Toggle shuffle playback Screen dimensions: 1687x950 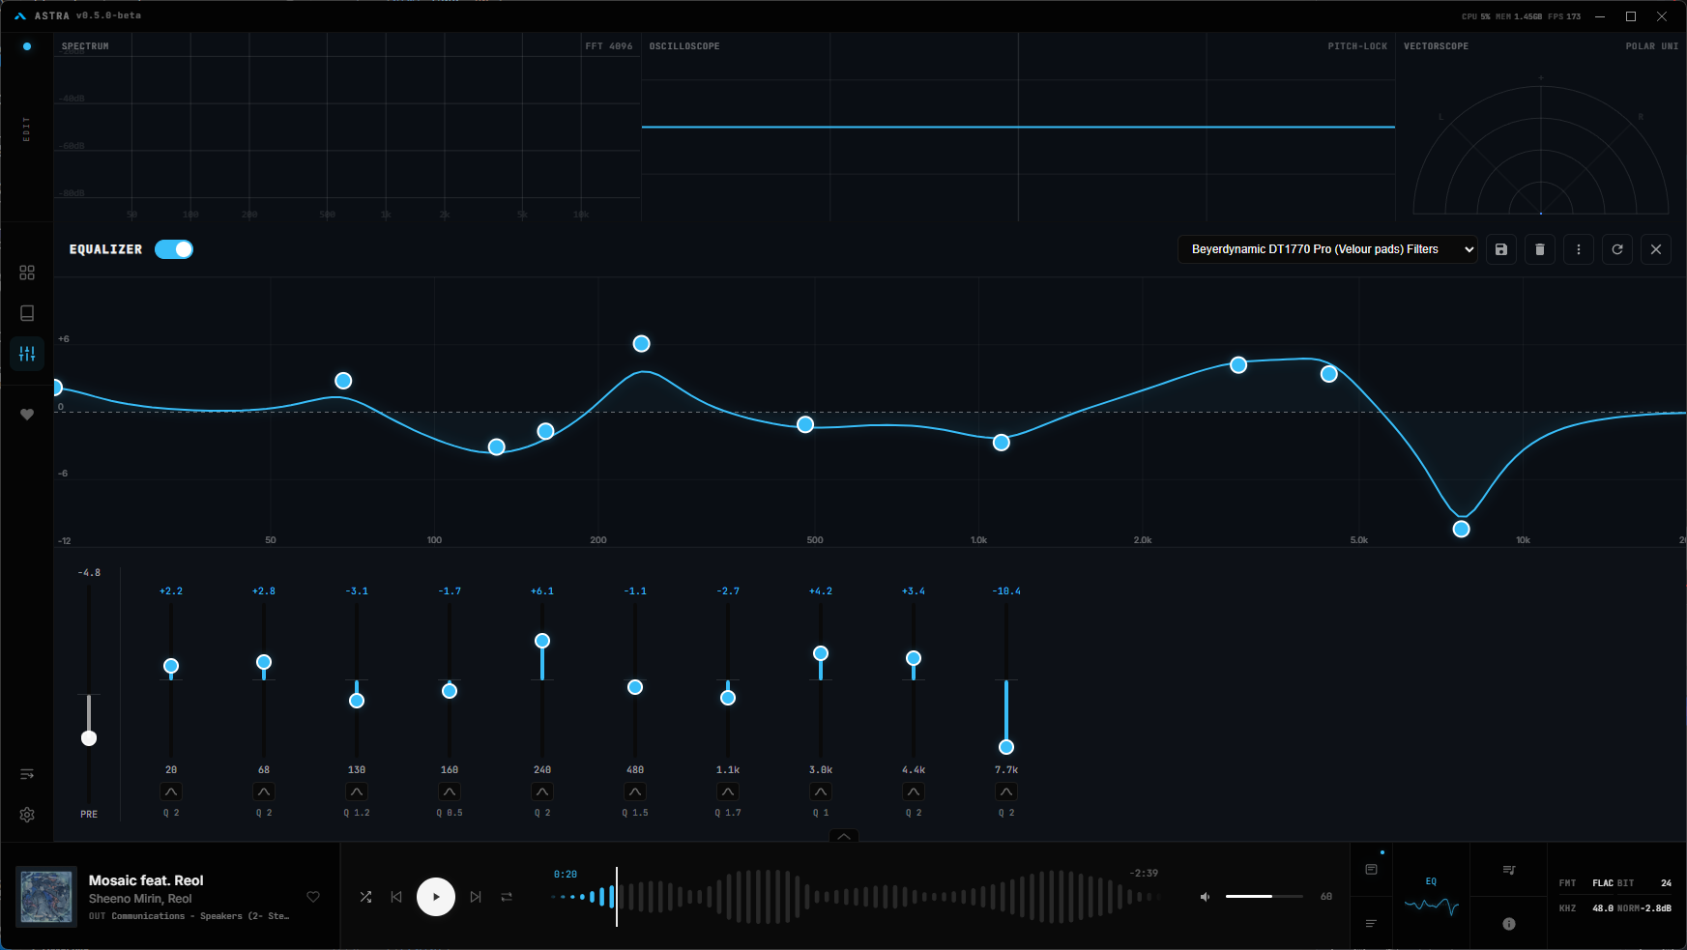[365, 897]
